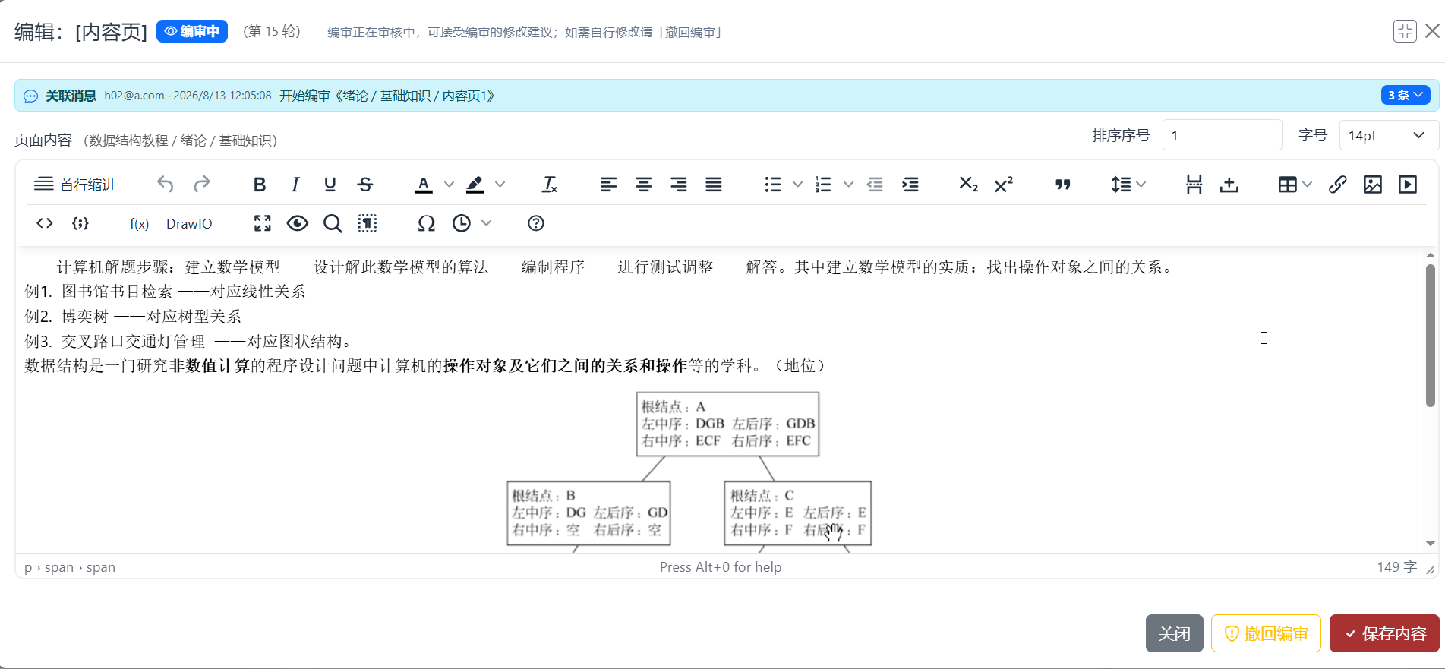Insert a media video
1445x669 pixels.
[1407, 185]
